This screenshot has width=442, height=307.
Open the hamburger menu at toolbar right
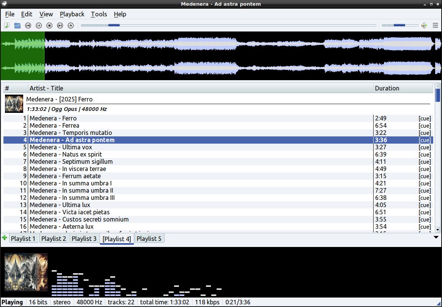coord(436,25)
